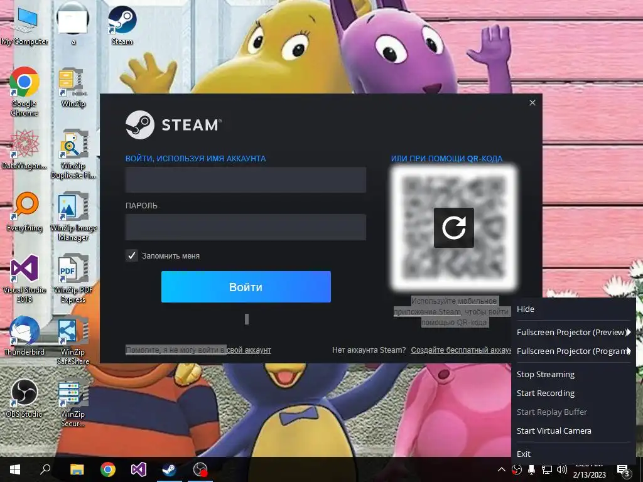Select WinZip SafeShare desktop shortcut
Viewport: 643px width, 482px height.
(73, 341)
